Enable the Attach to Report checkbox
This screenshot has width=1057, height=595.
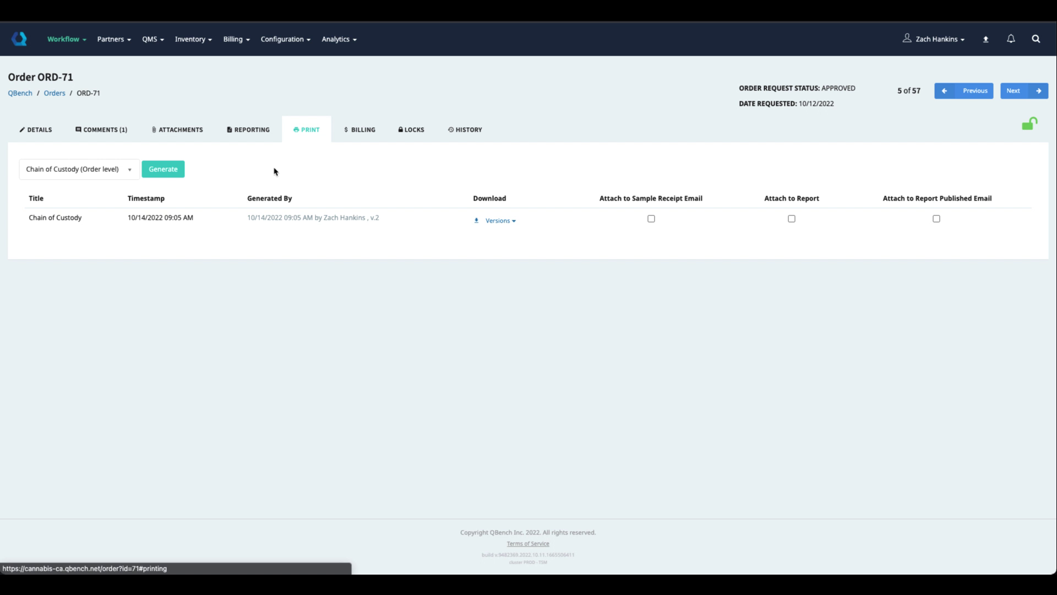(x=792, y=219)
